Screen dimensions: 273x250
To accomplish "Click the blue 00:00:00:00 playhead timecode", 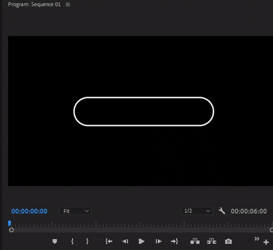I will [29, 211].
